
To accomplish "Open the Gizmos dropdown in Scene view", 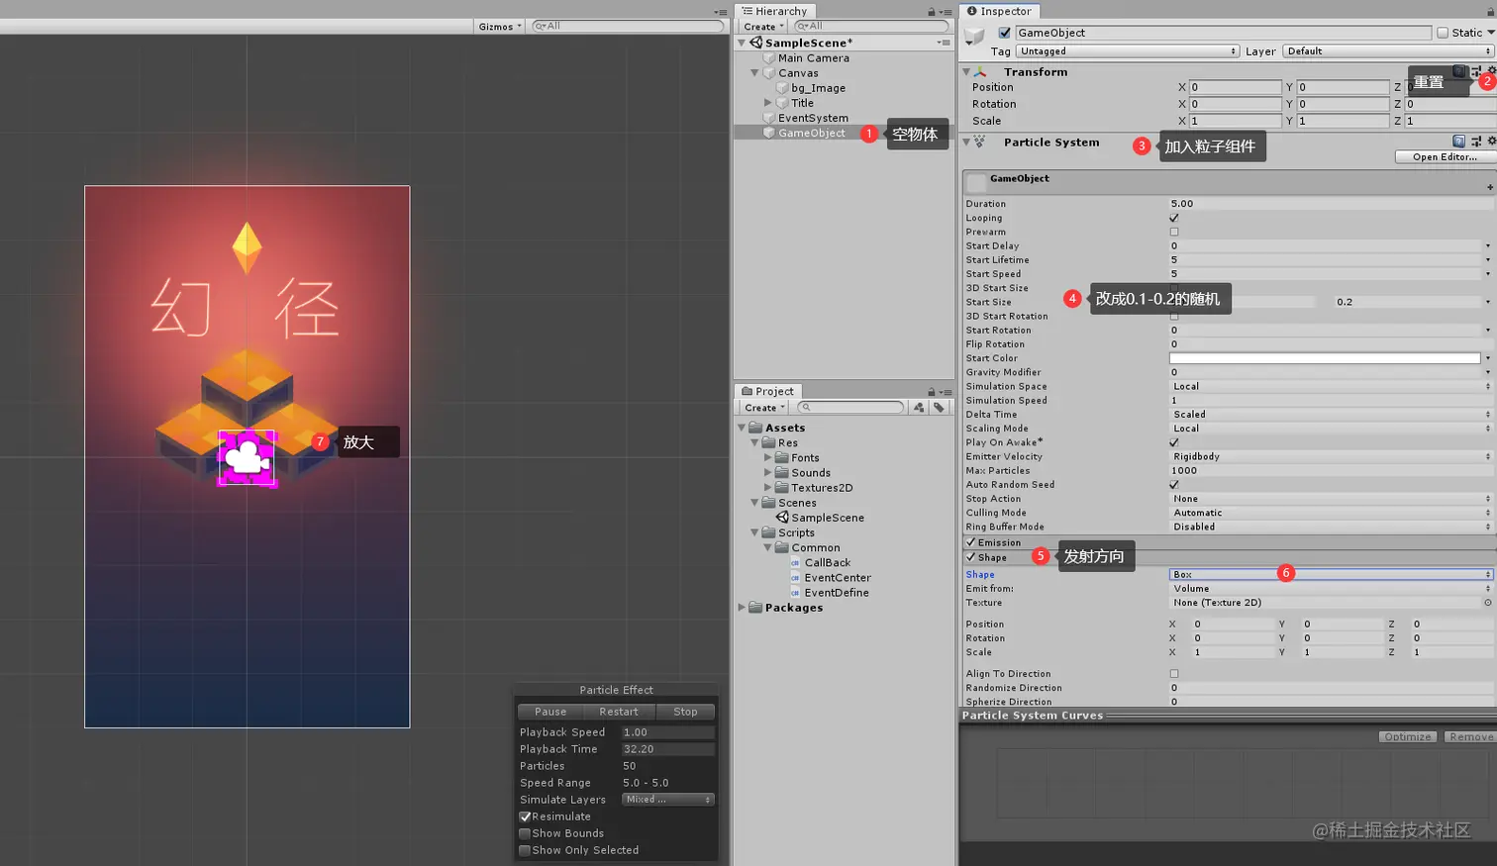I will point(500,27).
